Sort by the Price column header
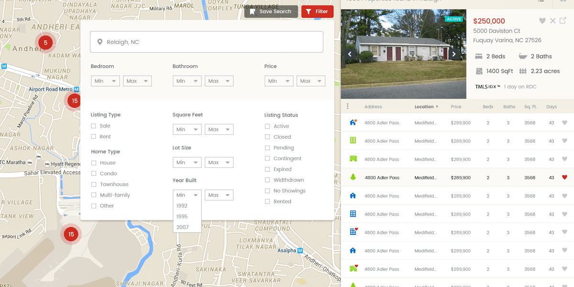Viewport: 574px width, 287px height. click(455, 106)
